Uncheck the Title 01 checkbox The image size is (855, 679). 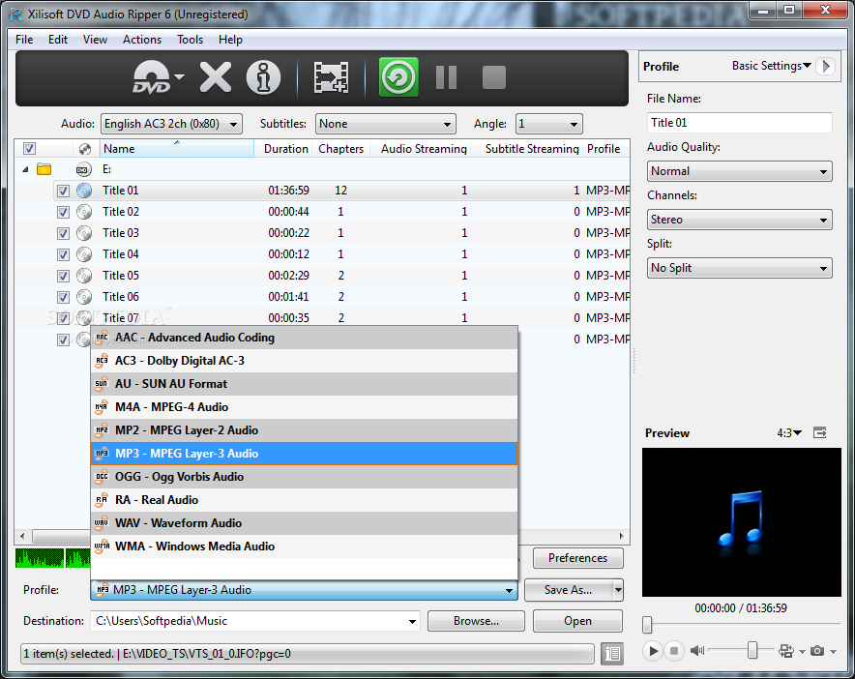point(63,191)
